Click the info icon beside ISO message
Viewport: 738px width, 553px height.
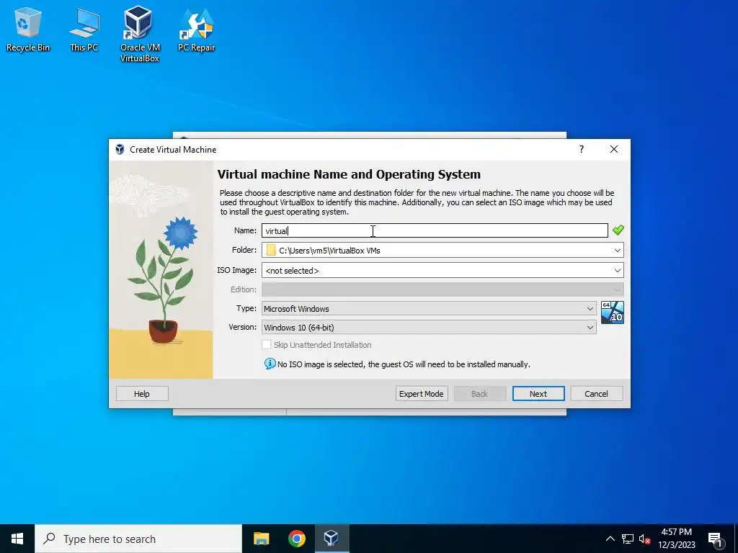[270, 364]
